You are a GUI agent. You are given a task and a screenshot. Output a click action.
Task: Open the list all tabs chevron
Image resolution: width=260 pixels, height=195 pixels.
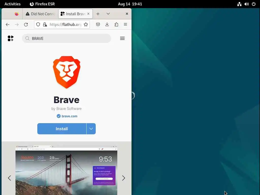point(108,14)
